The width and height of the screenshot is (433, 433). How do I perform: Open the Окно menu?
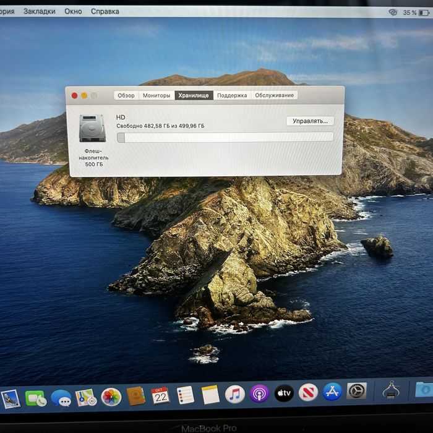tap(73, 11)
